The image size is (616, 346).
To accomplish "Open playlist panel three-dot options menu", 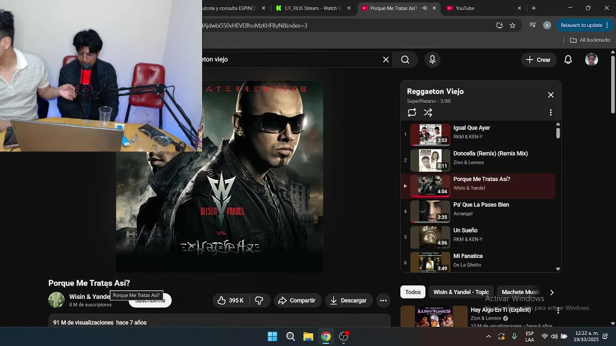I will tap(551, 112).
